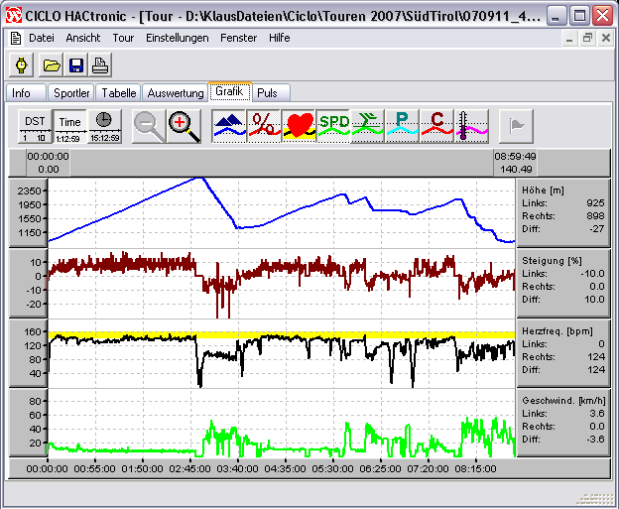
Task: Print the tour using printer icon
Action: click(100, 65)
